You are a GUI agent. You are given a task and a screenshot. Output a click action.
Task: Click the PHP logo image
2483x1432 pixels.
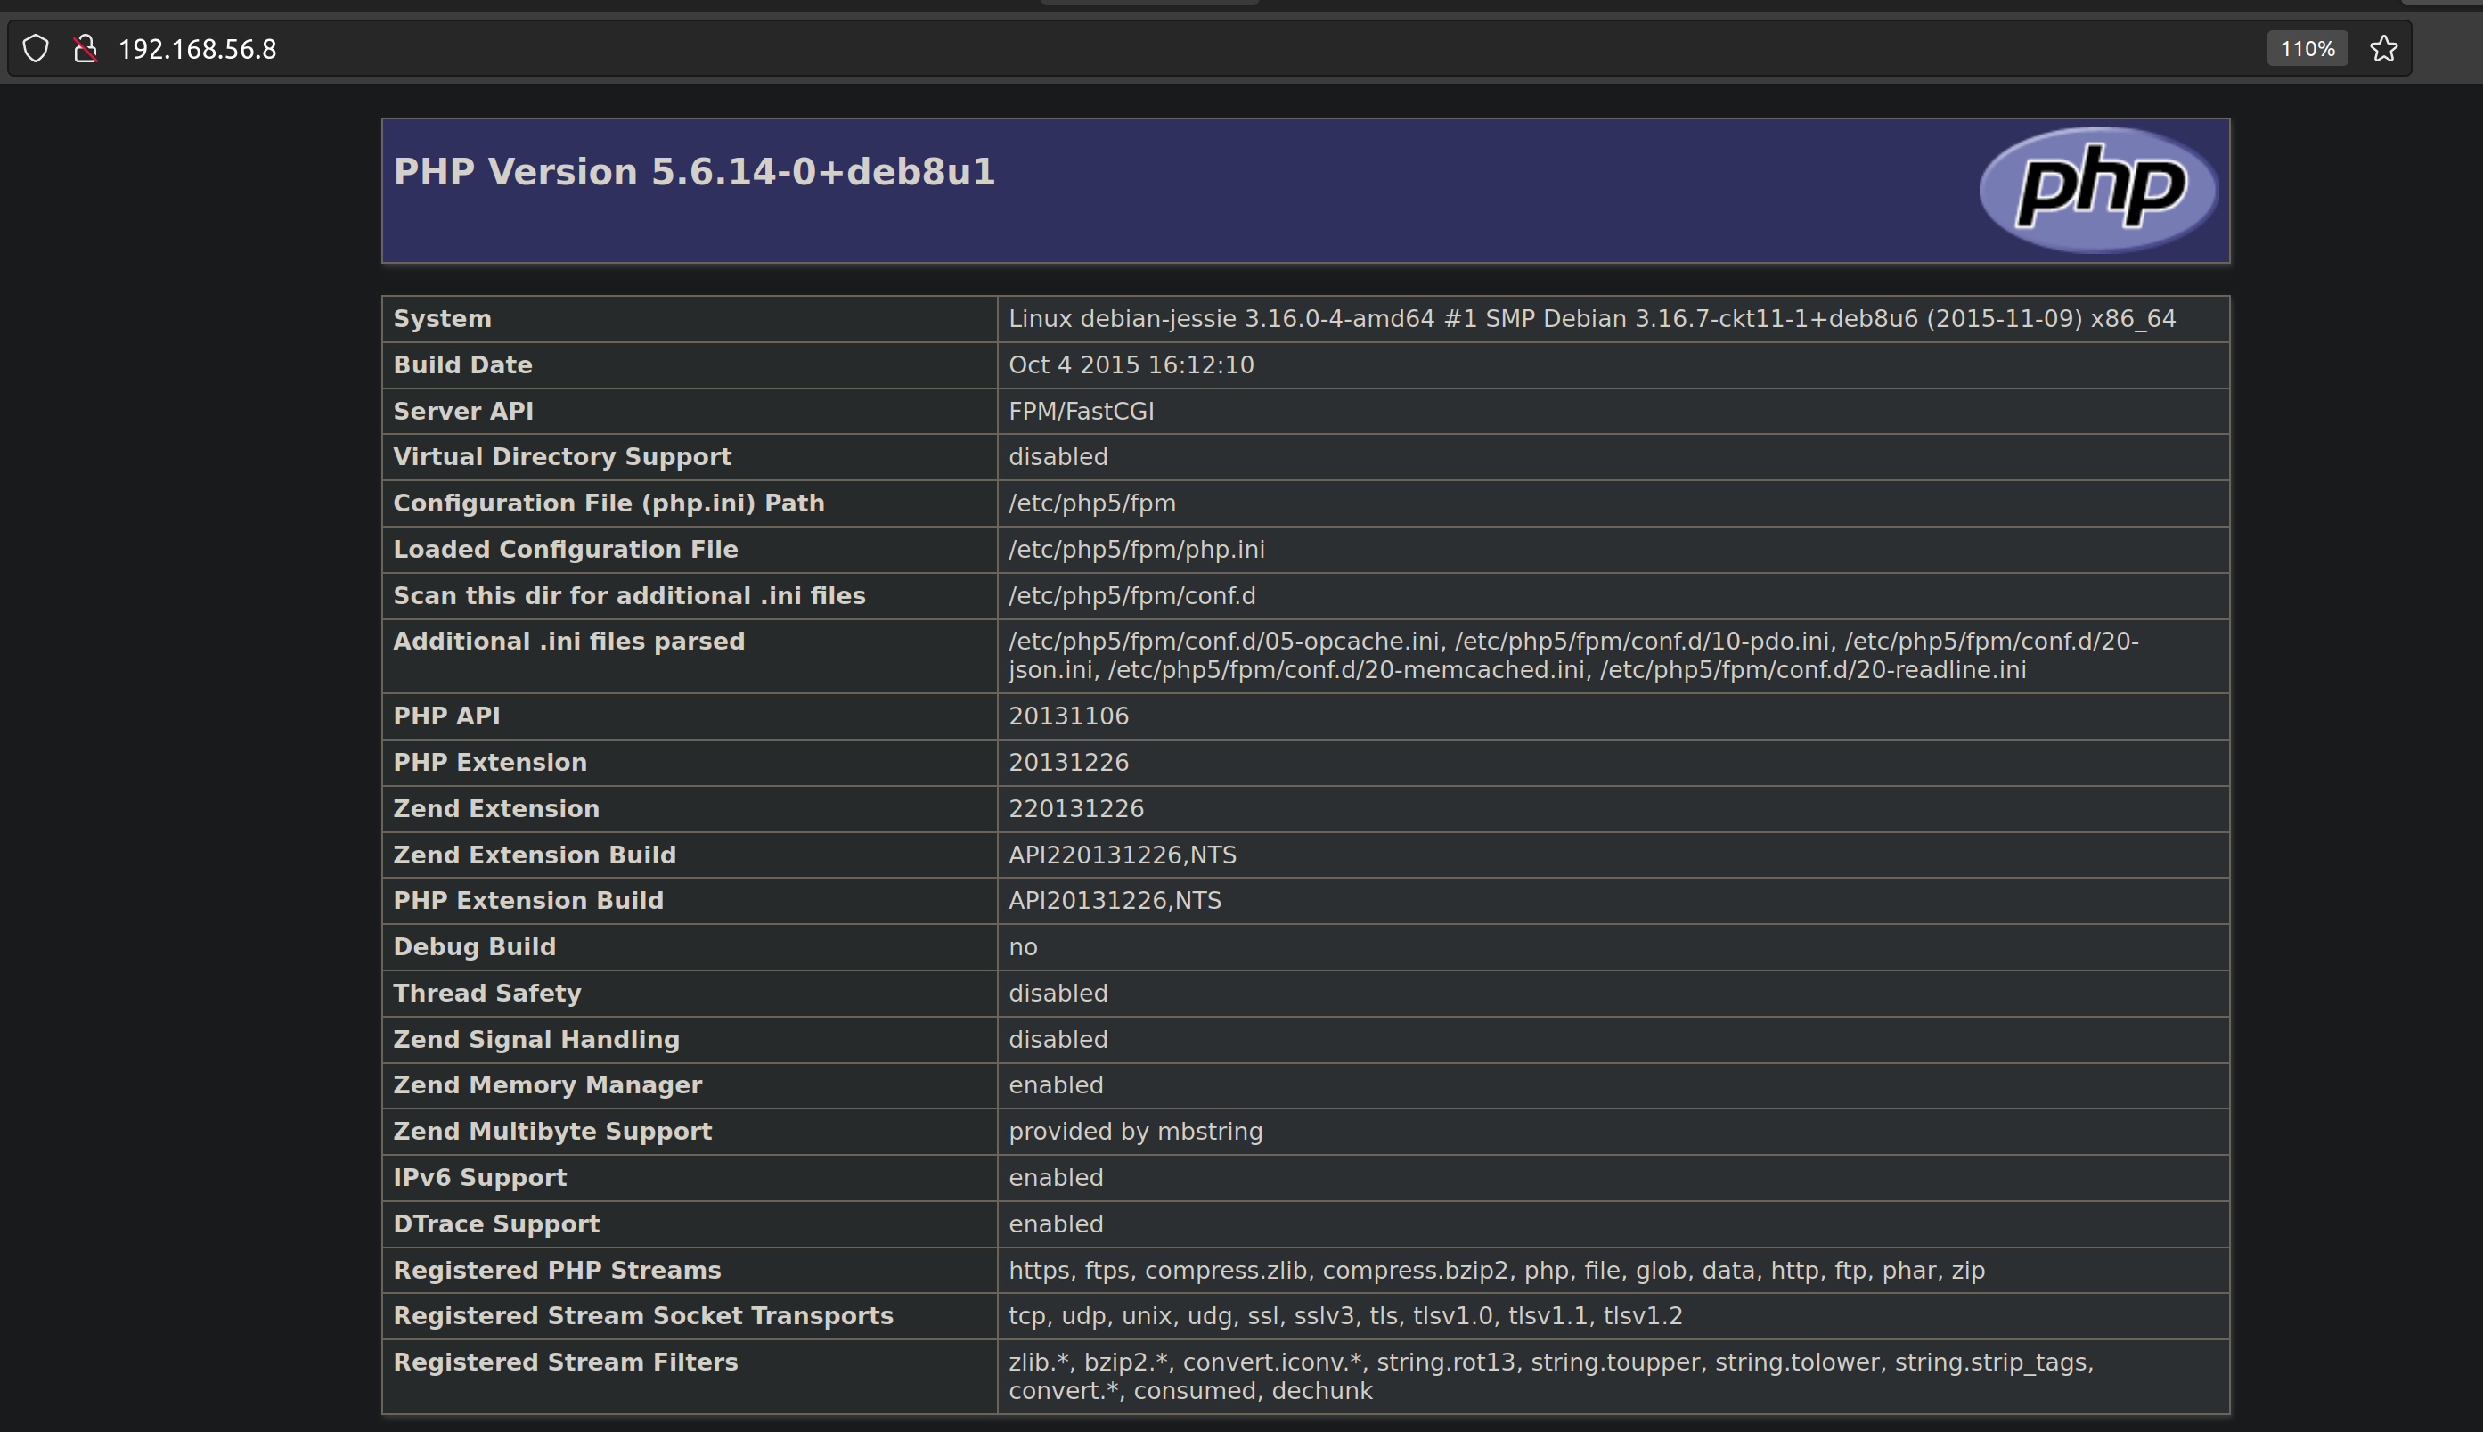point(2097,189)
